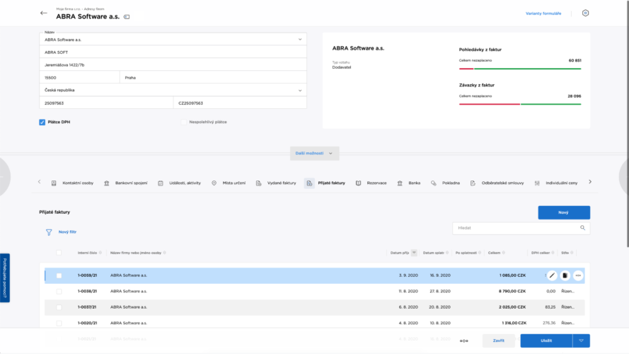Open the settings hexagon icon

pyautogui.click(x=585, y=13)
